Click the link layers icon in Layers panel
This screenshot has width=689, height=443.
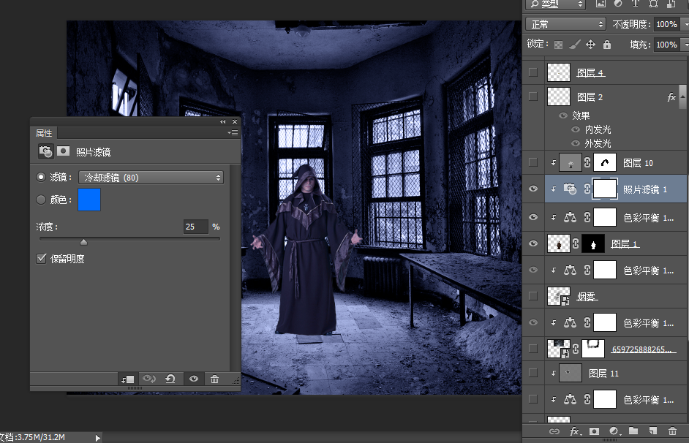point(554,432)
